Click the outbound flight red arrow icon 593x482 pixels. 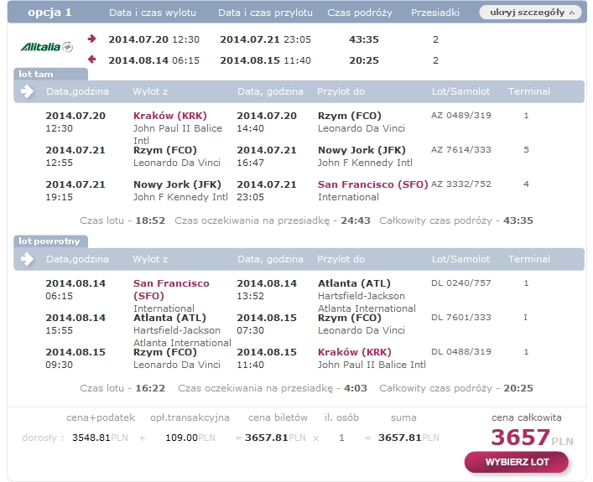click(91, 39)
